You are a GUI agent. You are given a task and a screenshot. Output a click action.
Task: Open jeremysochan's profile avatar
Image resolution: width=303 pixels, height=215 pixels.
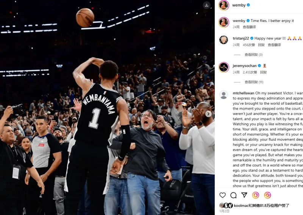223,67
